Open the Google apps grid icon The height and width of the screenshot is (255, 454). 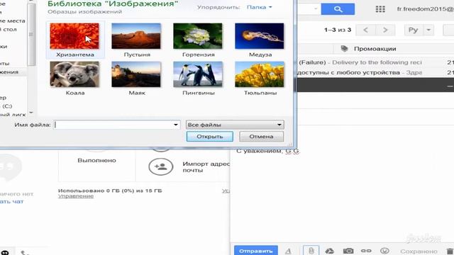(380, 9)
